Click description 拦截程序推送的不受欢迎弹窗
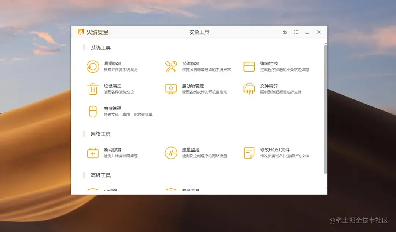Viewport: 396px width, 232px height. point(285,69)
